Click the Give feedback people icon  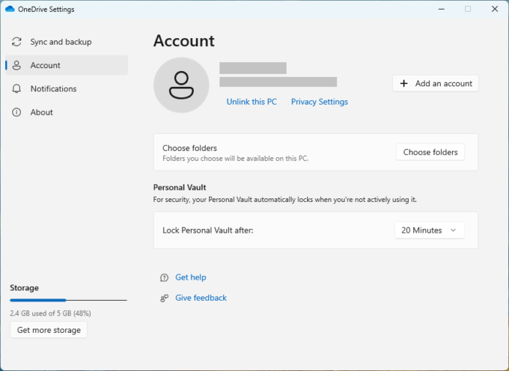tap(165, 298)
